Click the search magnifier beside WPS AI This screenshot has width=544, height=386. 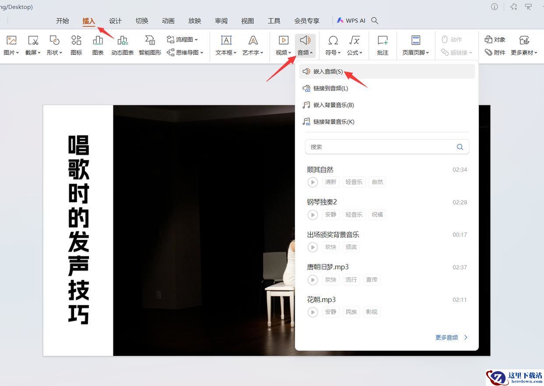[x=375, y=21]
